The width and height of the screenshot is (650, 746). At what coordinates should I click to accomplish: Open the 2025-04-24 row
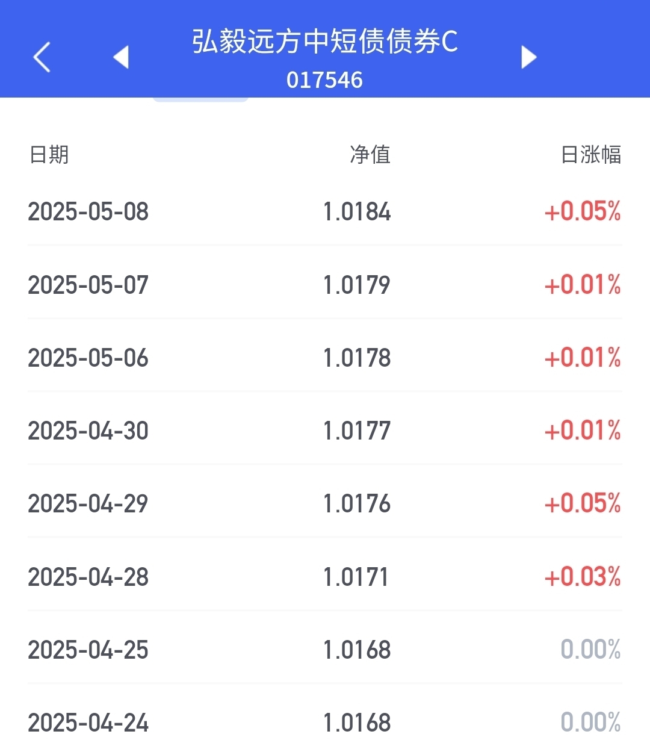pyautogui.click(x=325, y=720)
